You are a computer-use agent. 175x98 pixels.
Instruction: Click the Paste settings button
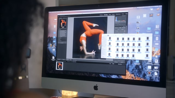pos(64,60)
